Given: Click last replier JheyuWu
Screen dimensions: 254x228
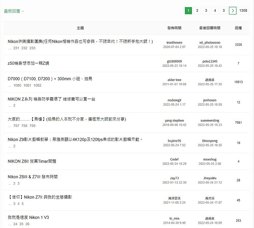Looking at the screenshot, I should coord(210,178).
